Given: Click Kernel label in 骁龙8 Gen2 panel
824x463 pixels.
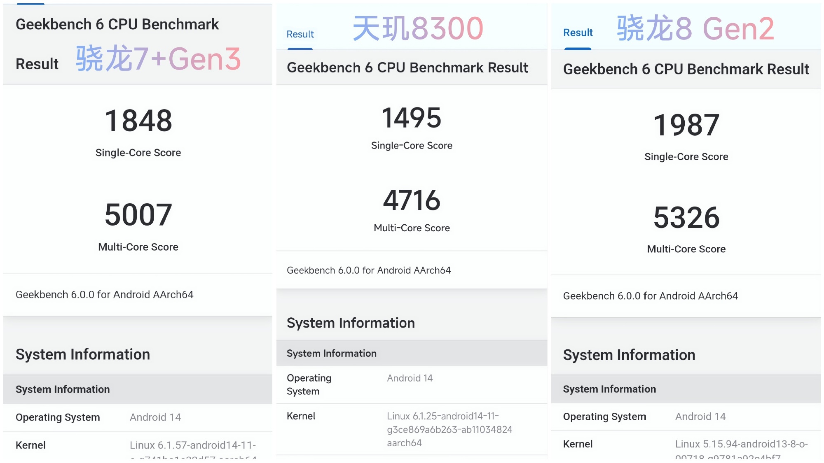Looking at the screenshot, I should tap(578, 444).
